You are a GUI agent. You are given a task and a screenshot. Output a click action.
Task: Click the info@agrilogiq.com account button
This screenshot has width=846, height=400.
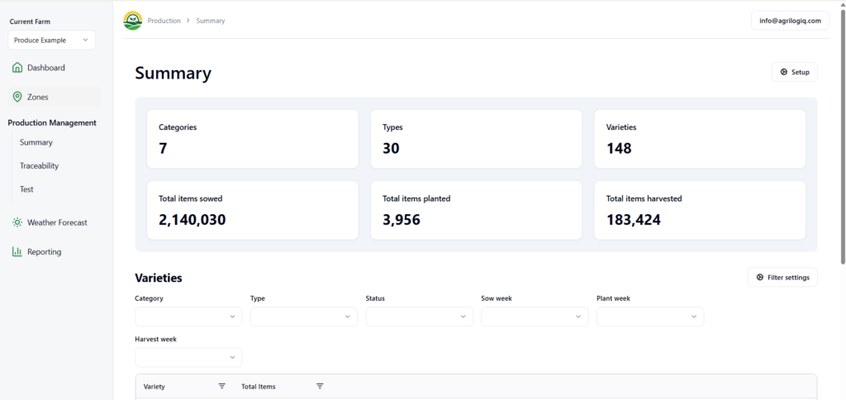[790, 21]
